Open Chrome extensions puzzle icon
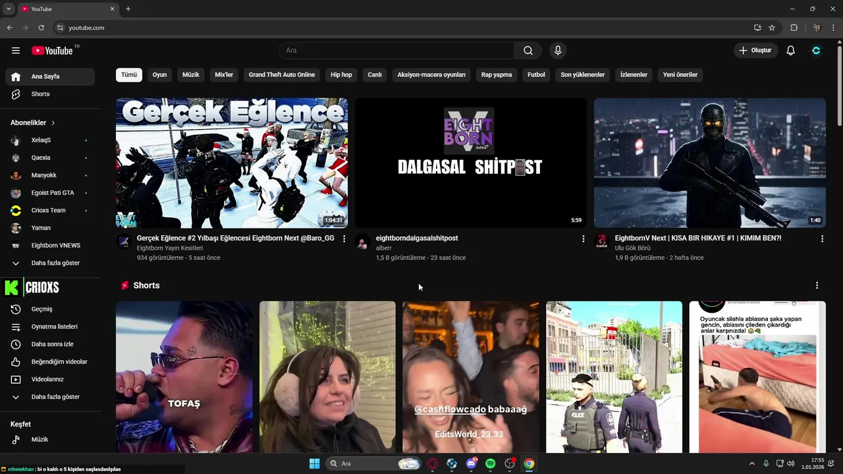Viewport: 843px width, 474px height. coord(794,28)
